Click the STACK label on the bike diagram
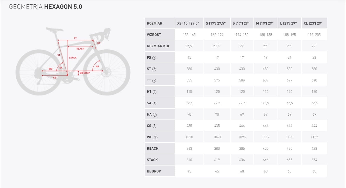This screenshot has width=346, height=188. coord(73,58)
